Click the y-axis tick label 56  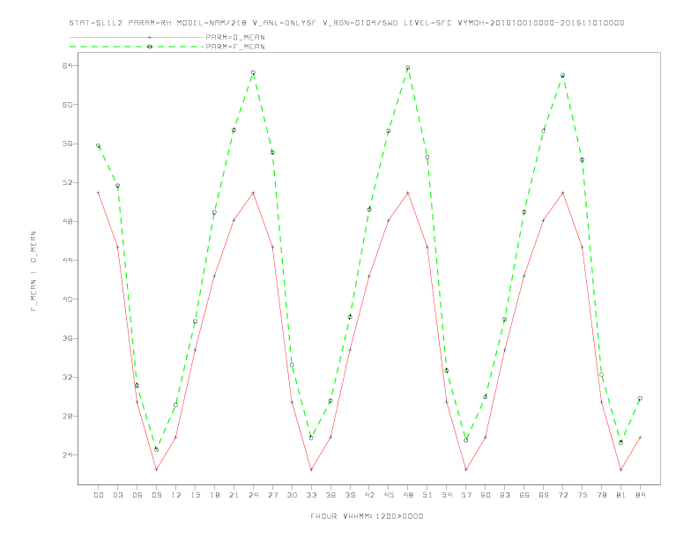67,144
